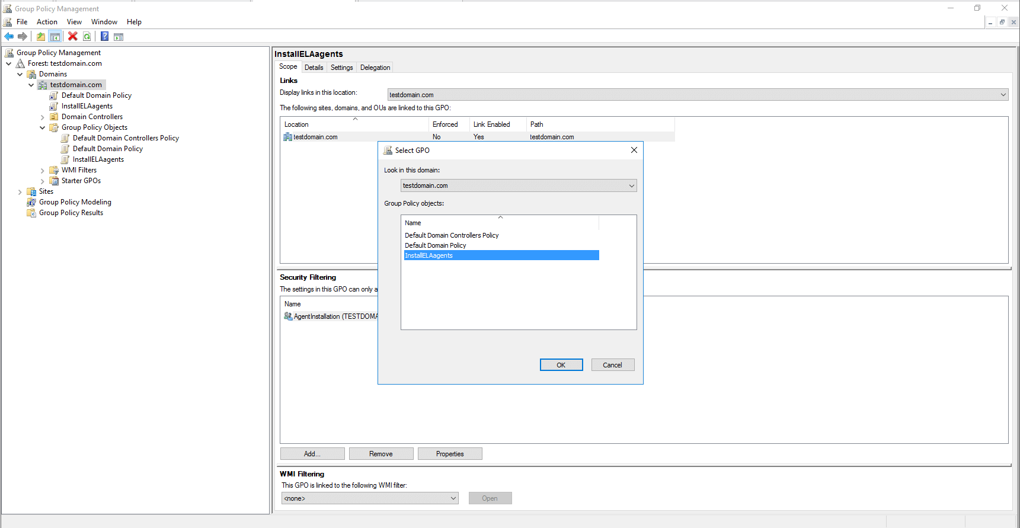Cancel the Select GPO dialog
Viewport: 1020px width, 528px height.
click(x=613, y=365)
